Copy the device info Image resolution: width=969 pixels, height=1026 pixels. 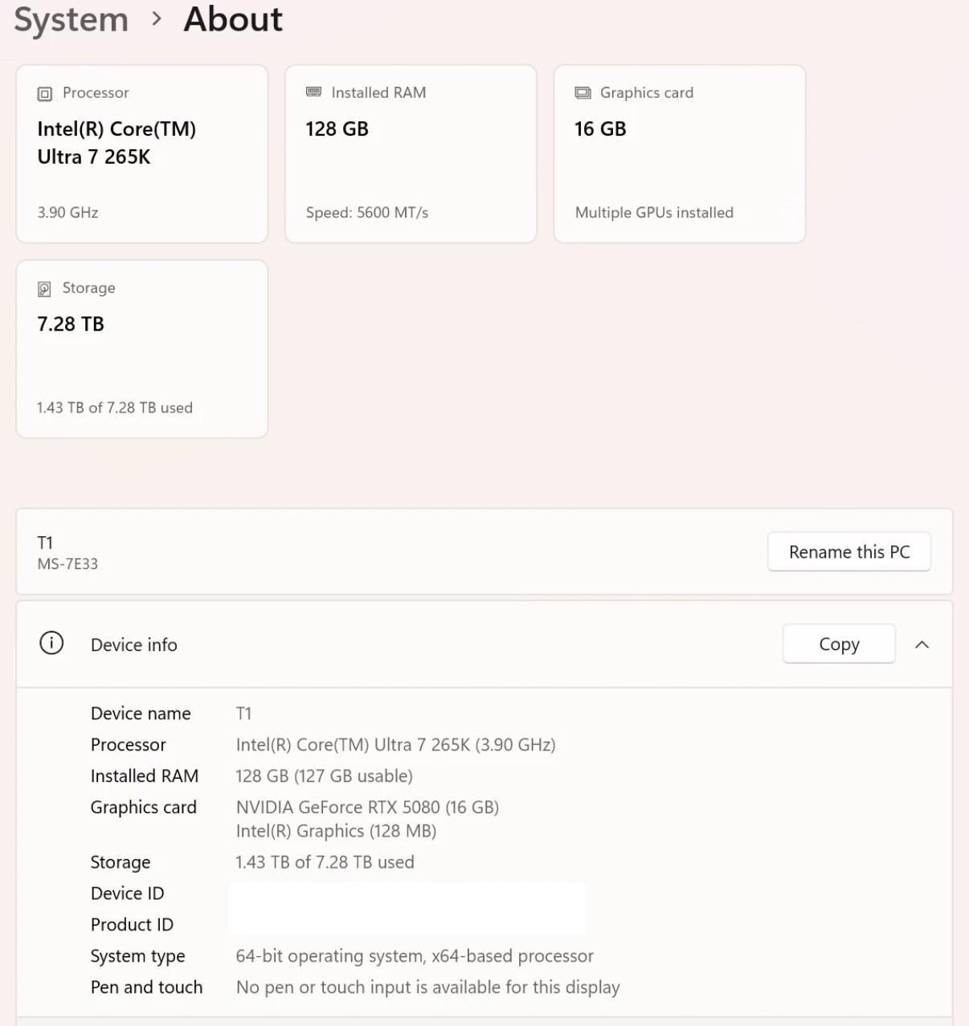tap(839, 644)
